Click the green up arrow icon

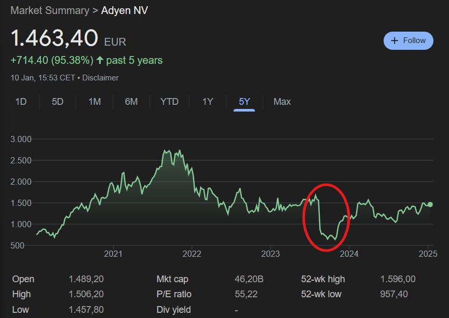(100, 60)
